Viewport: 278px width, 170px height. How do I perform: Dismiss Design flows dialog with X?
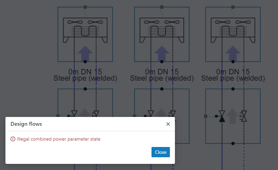[x=168, y=124]
